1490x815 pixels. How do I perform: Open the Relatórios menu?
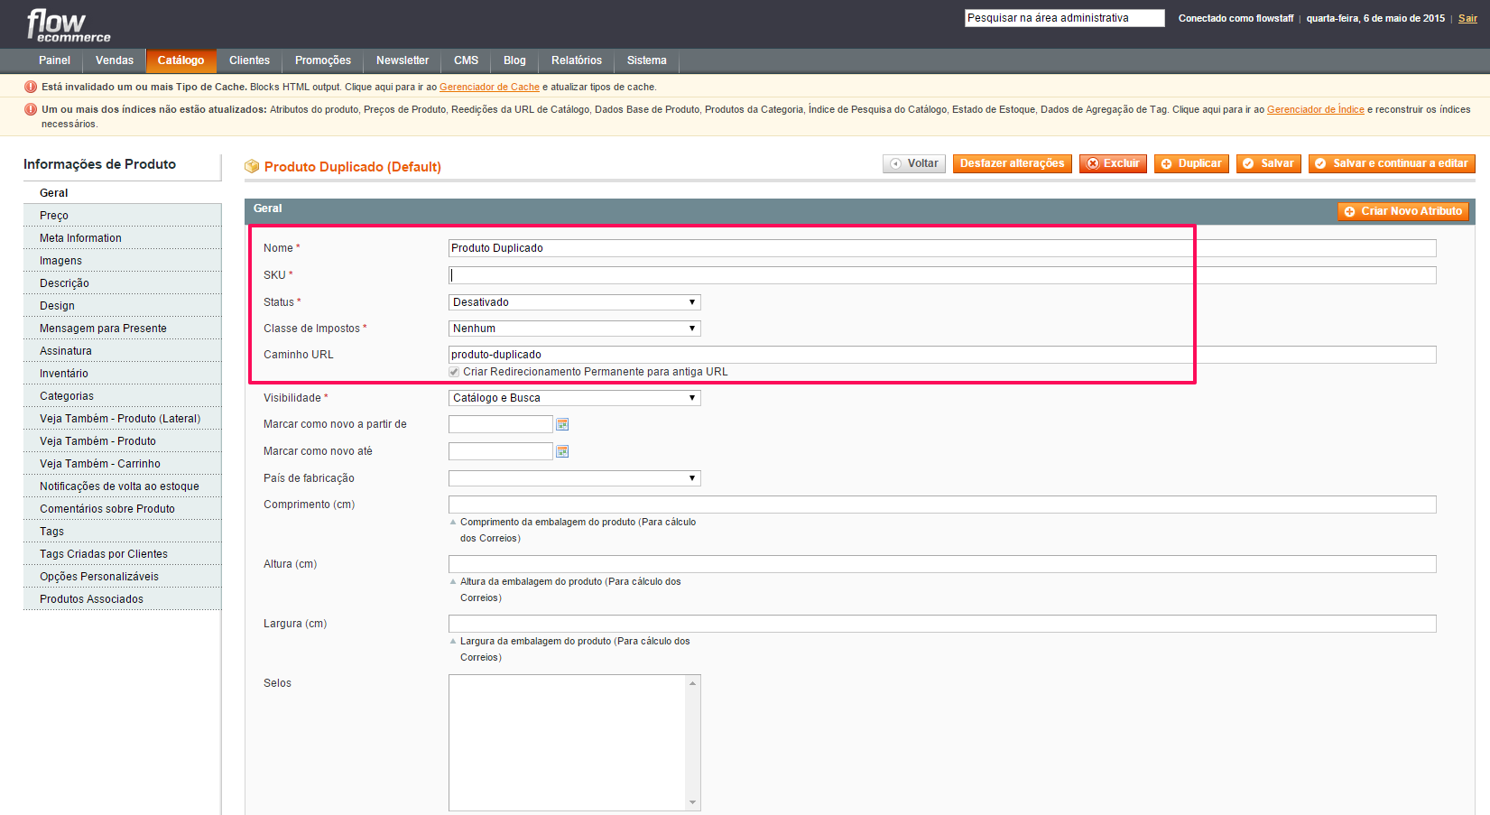577,60
